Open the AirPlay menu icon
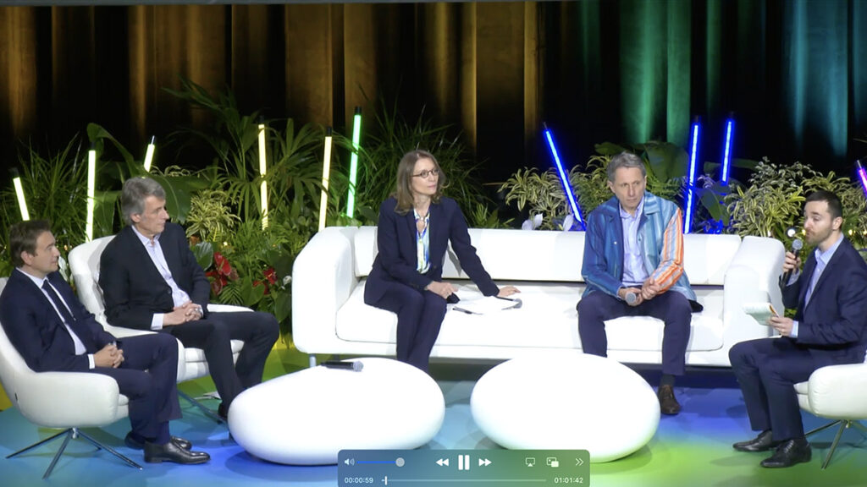Image resolution: width=867 pixels, height=487 pixels. tap(530, 462)
